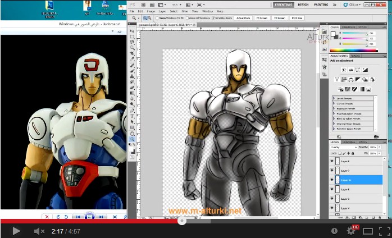
Task: Open YouTube player settings gear
Action: coord(351,231)
